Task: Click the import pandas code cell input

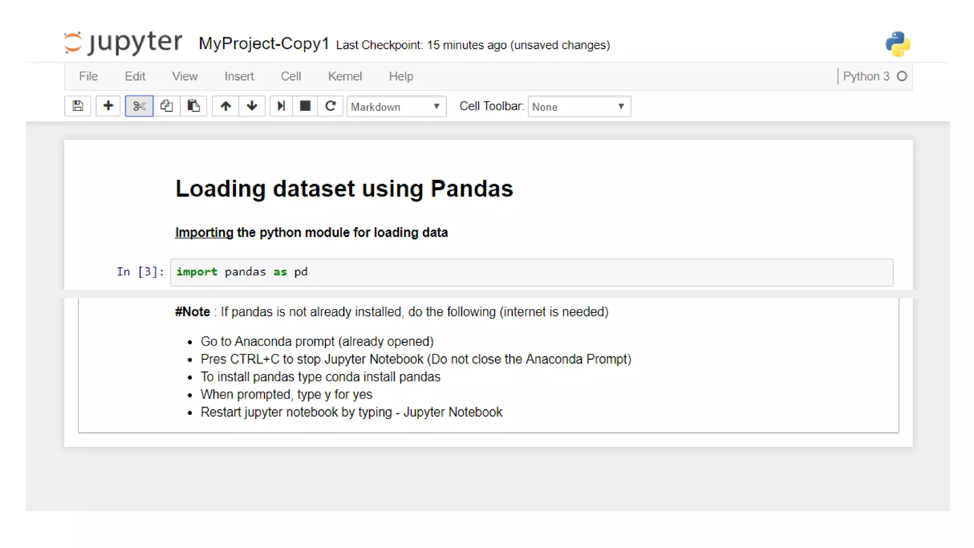Action: click(x=531, y=272)
